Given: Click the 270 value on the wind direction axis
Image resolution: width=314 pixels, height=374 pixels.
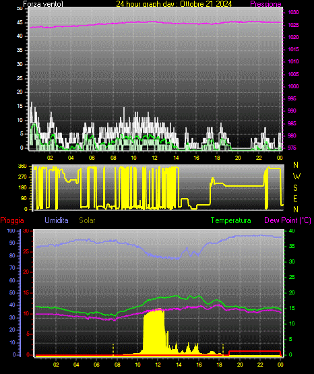Looking at the screenshot, I should click(22, 177).
